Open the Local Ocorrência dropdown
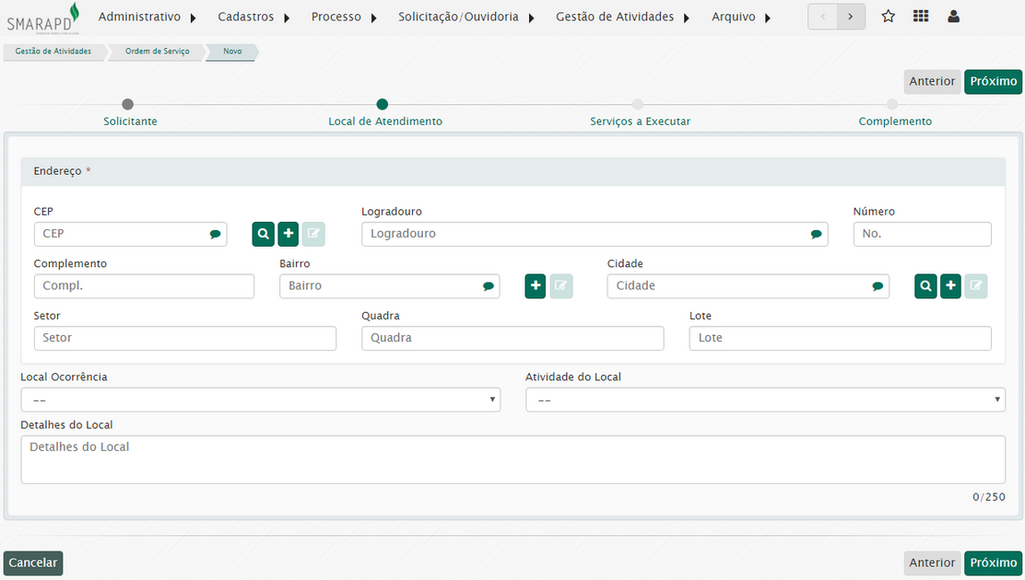1025x580 pixels. coord(260,400)
